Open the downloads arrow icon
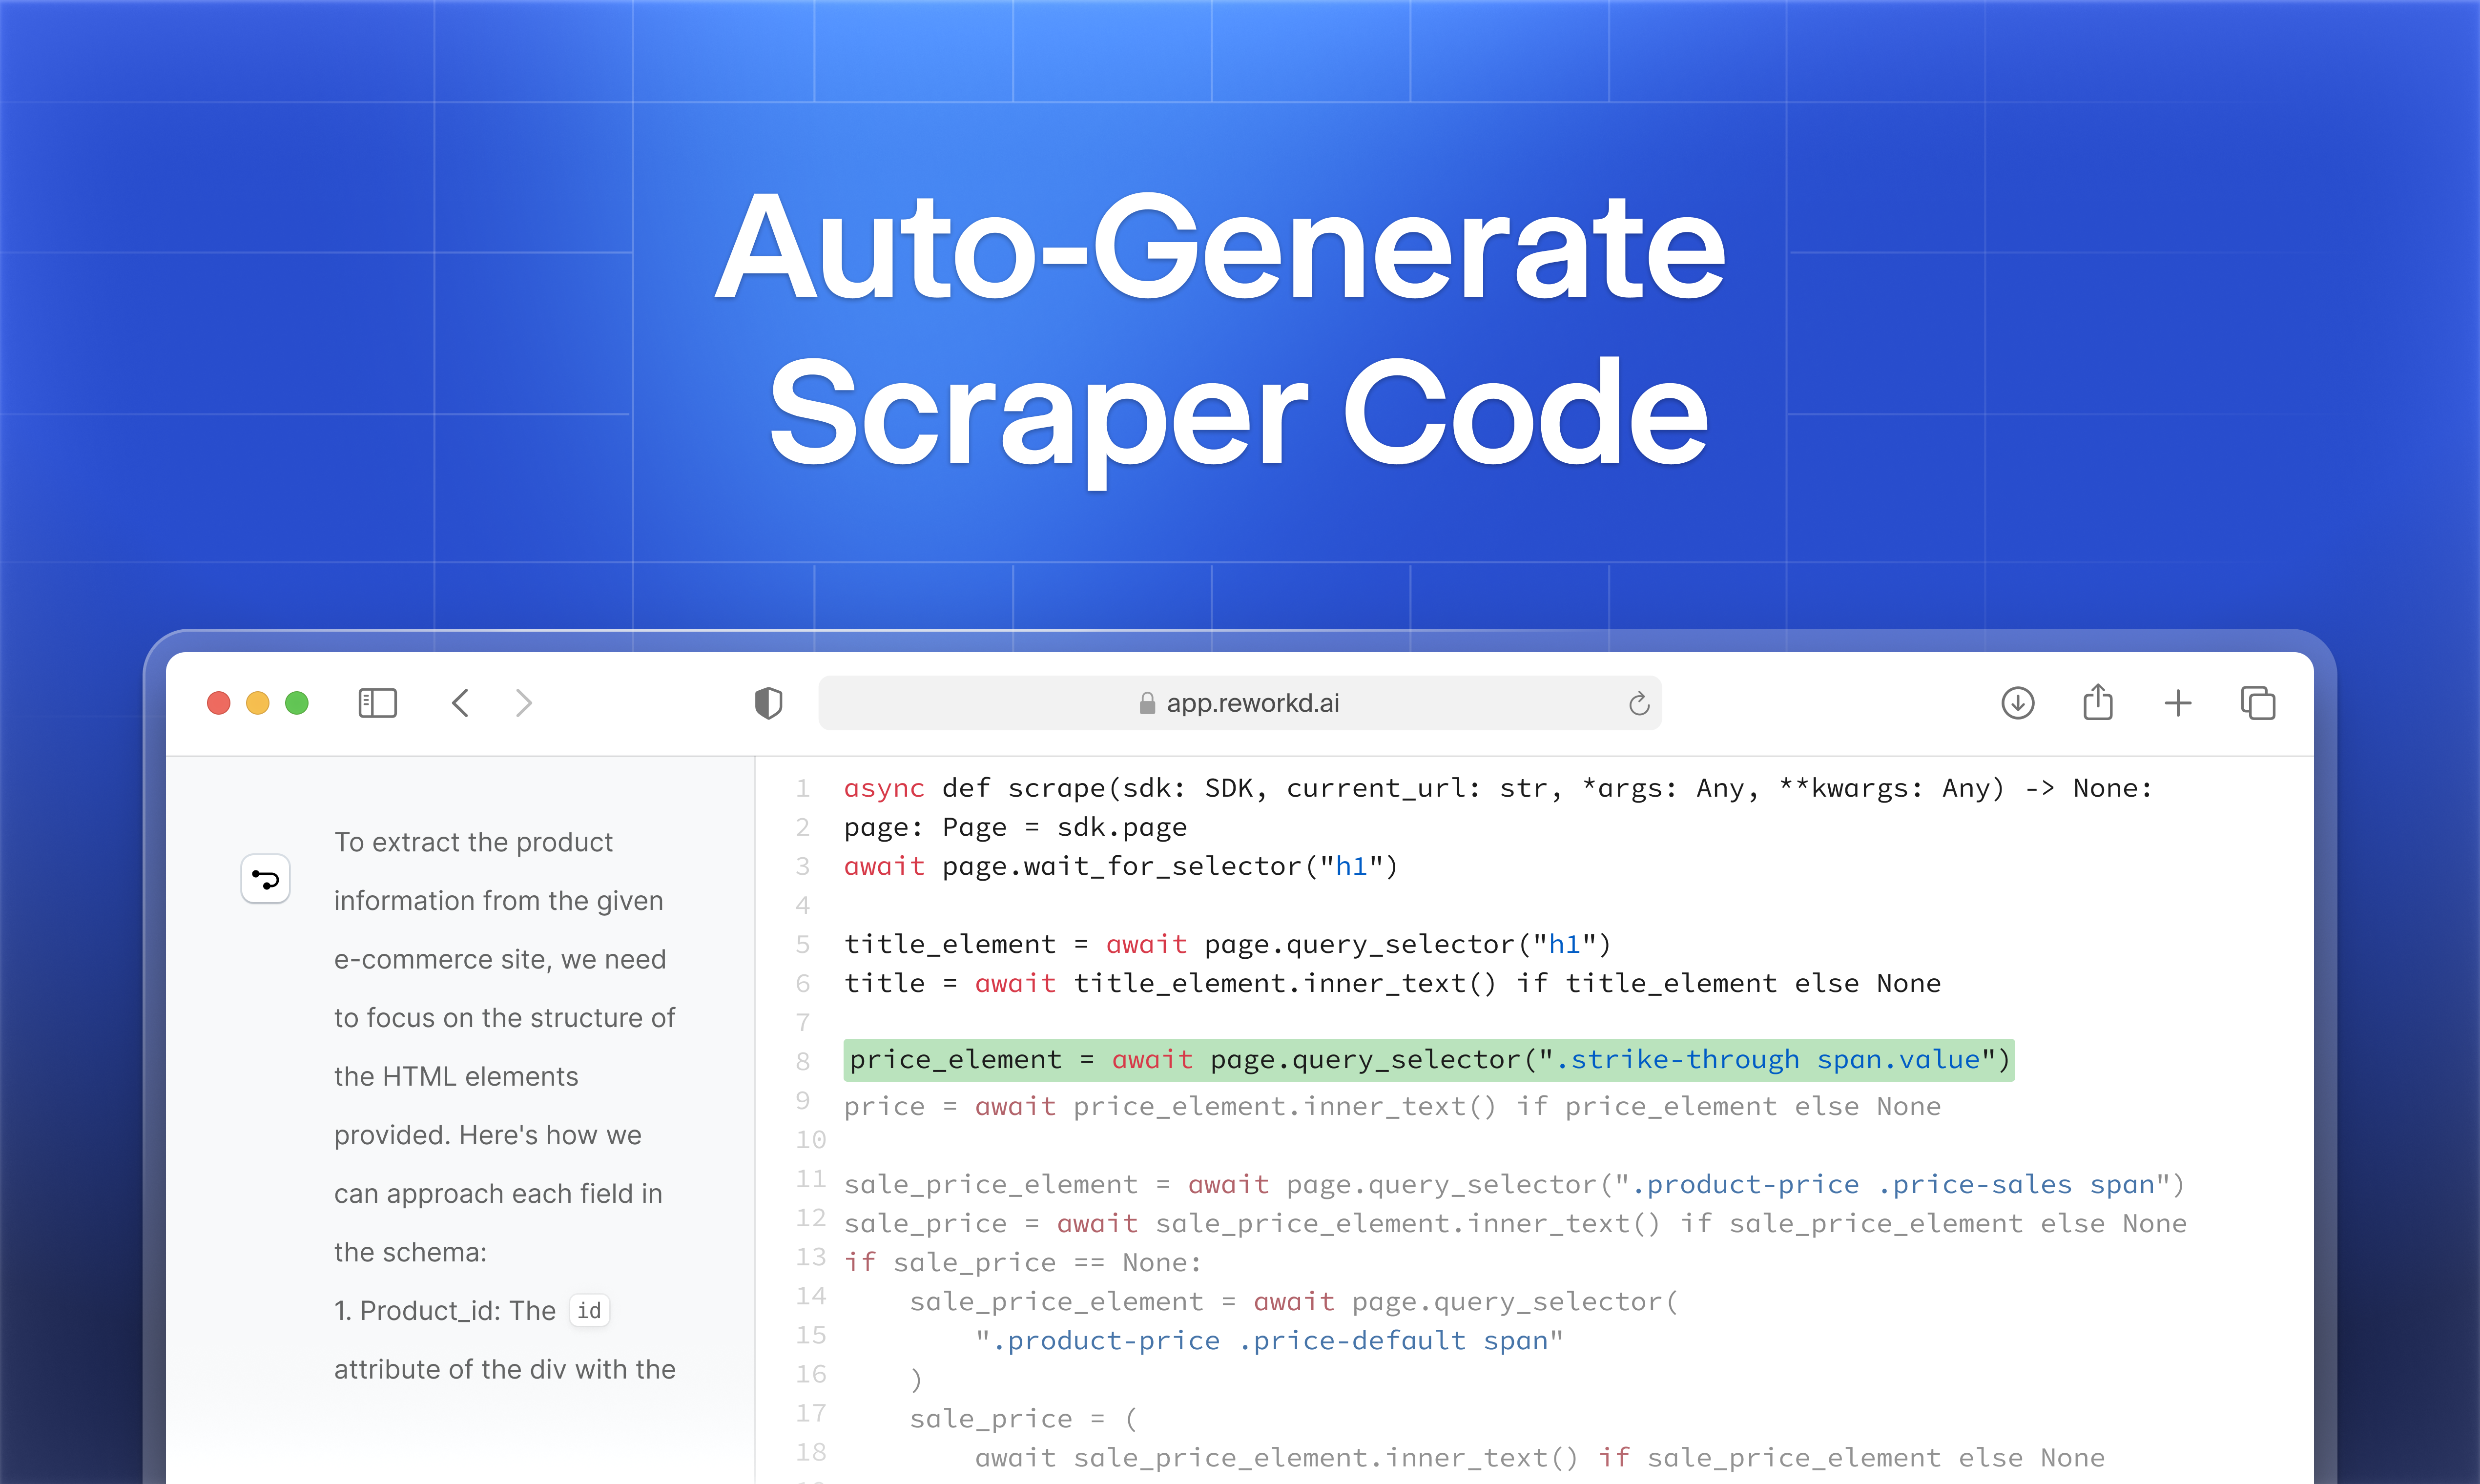The width and height of the screenshot is (2480, 1484). tap(2017, 703)
